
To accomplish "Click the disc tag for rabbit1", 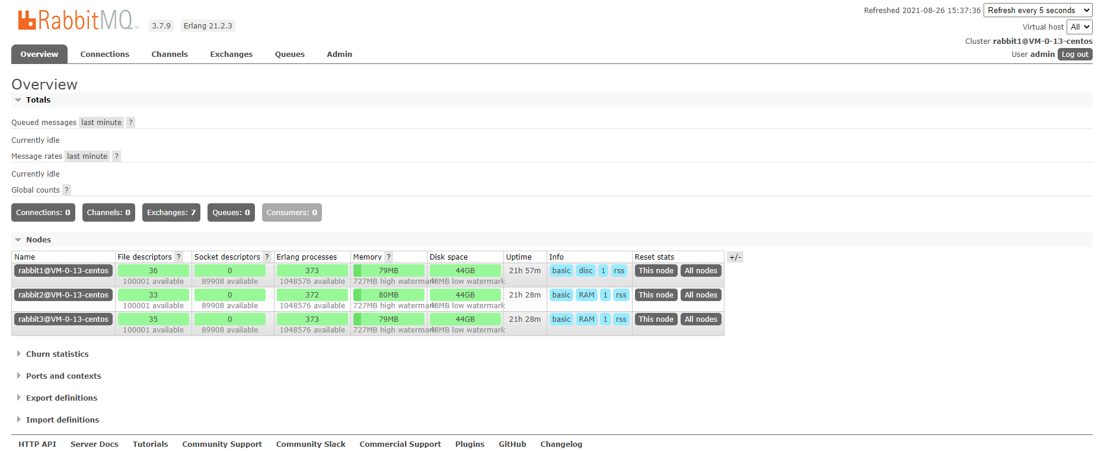I will click(x=586, y=271).
